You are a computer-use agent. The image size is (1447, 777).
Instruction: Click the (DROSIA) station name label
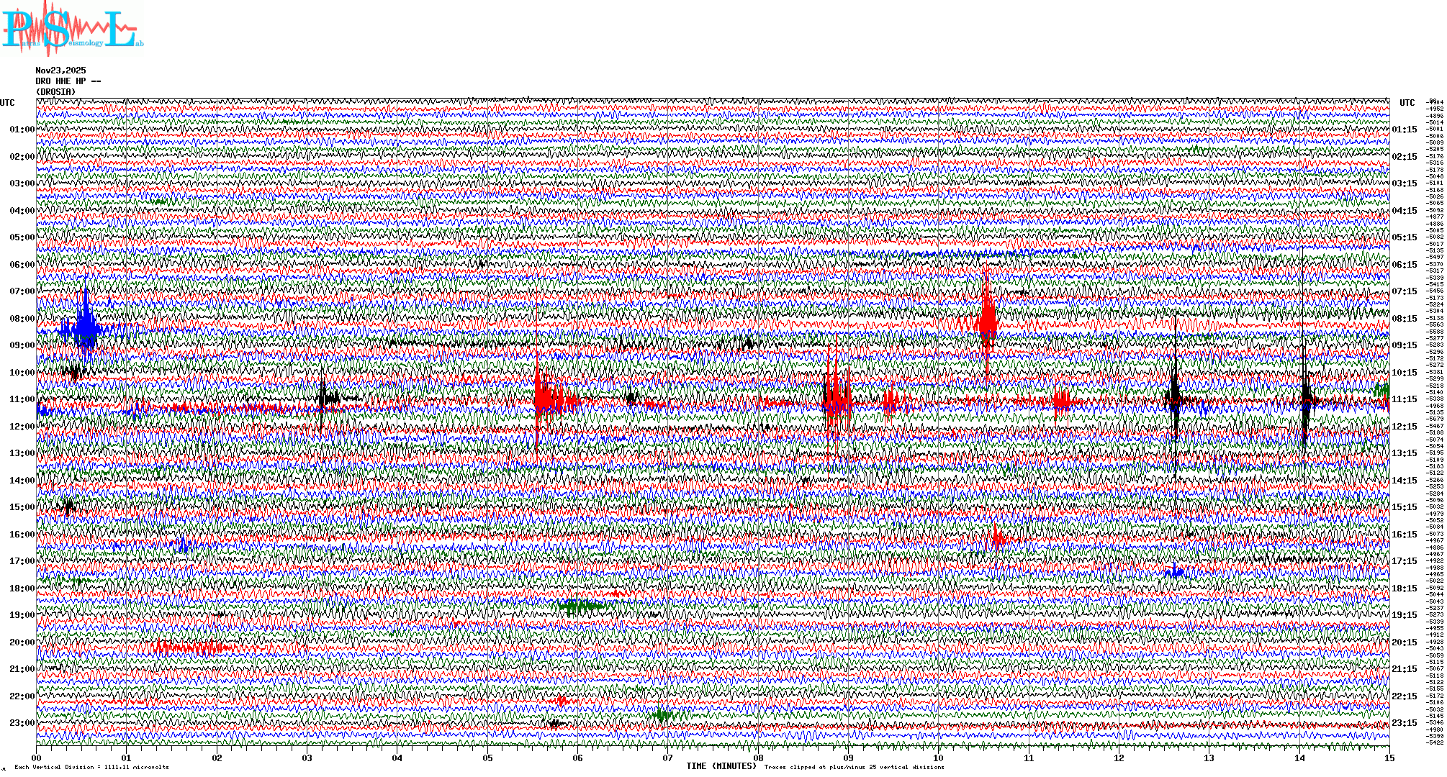point(55,92)
